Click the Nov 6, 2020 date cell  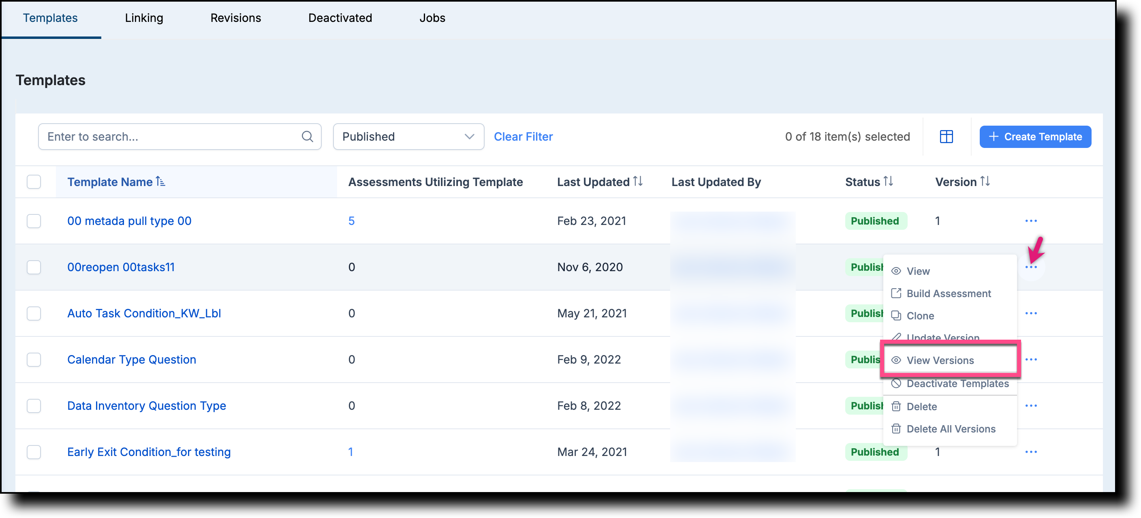pyautogui.click(x=590, y=267)
